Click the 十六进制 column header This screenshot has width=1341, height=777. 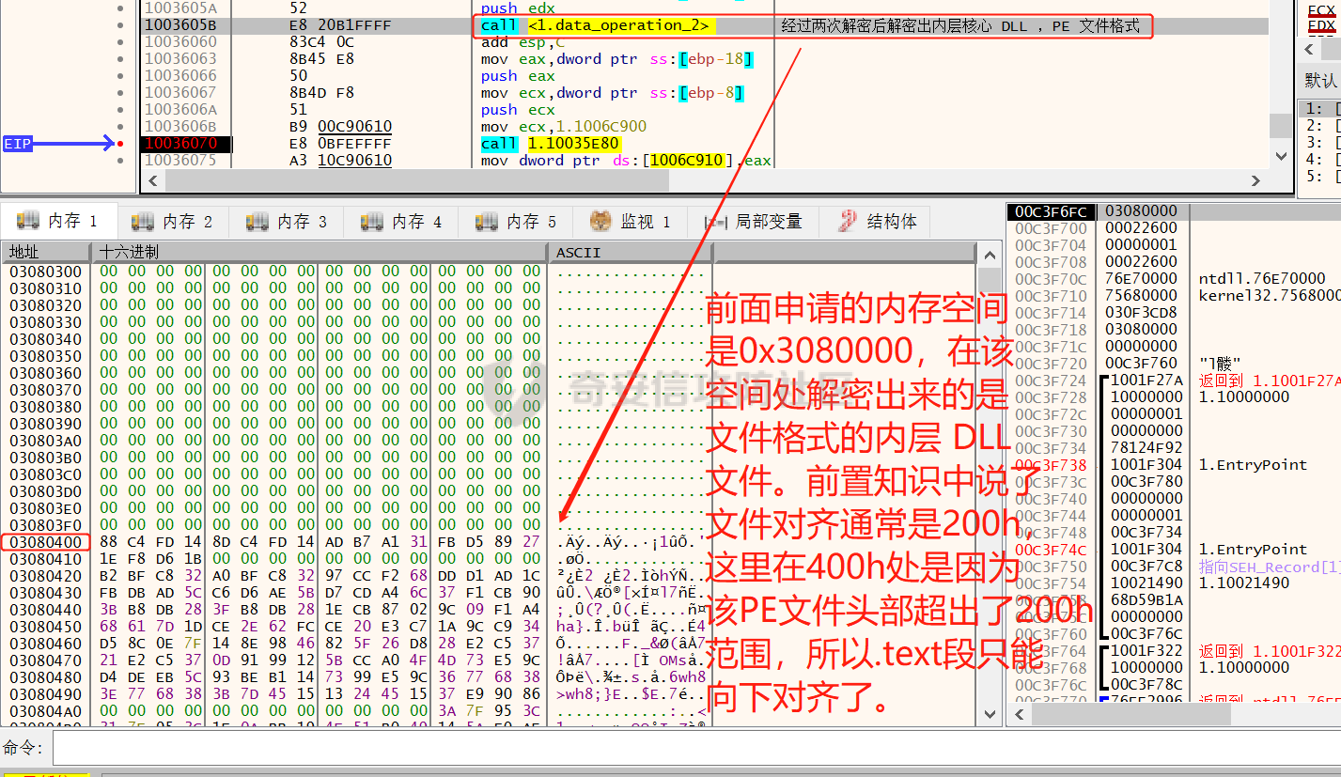tap(319, 252)
